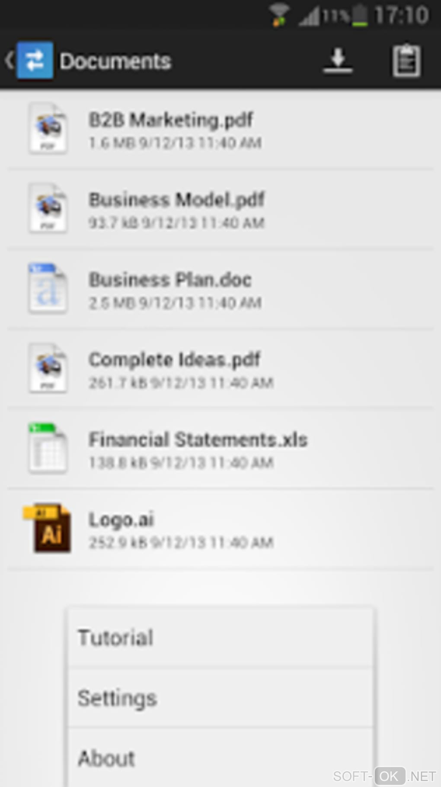Click the Complete Ideas PDF file icon
Image resolution: width=441 pixels, height=787 pixels.
tap(48, 368)
